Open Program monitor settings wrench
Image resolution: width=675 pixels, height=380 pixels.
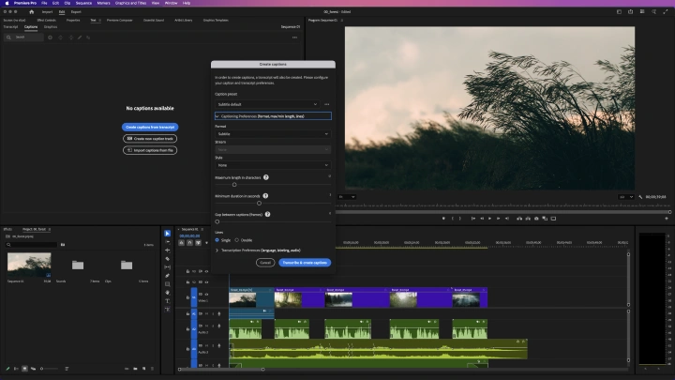pos(640,197)
